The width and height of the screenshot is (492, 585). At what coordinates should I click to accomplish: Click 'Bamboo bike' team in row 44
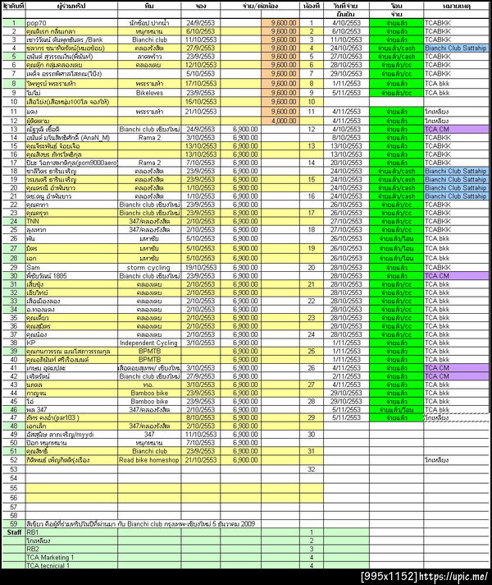(x=149, y=394)
